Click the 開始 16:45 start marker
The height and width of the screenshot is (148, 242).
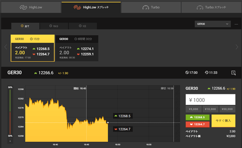pos(80,88)
